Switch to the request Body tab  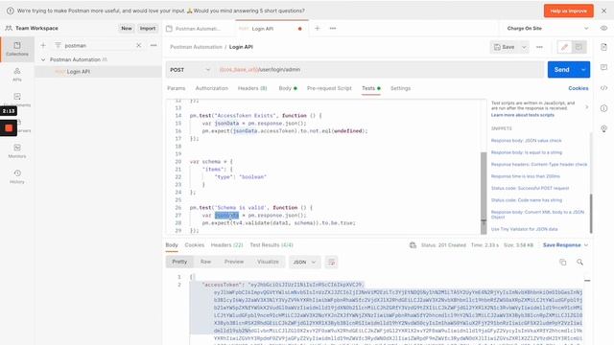pos(288,88)
